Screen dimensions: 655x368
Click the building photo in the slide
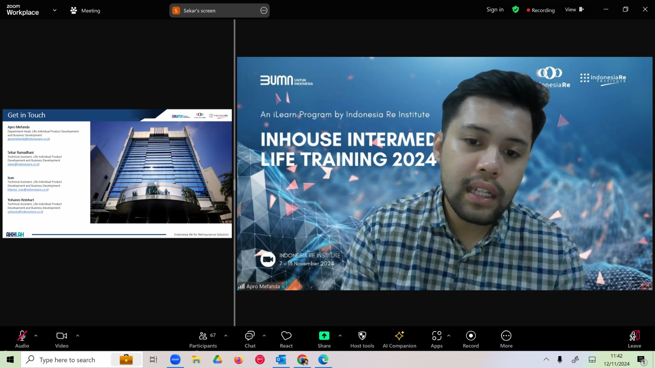161,172
